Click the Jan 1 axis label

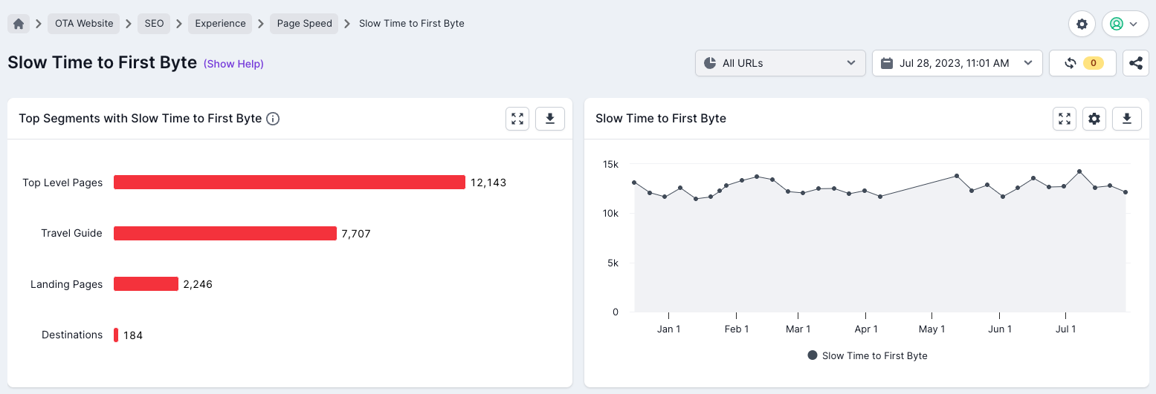coord(668,329)
